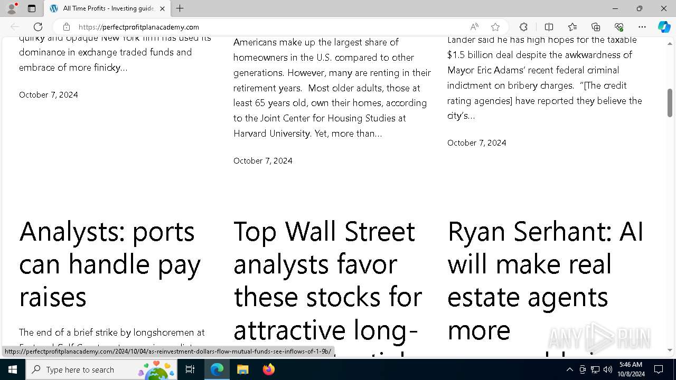Click the scrollbar up arrow
Screen dimensions: 676x380
point(670,43)
